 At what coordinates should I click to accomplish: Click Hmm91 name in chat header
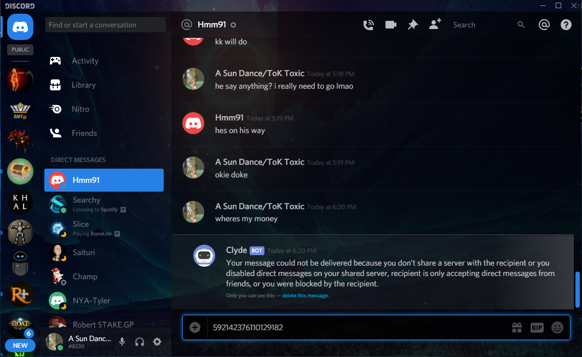211,25
